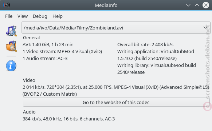
Task: Select the Zombieland.avi path combo box
Action: [x=116, y=28]
